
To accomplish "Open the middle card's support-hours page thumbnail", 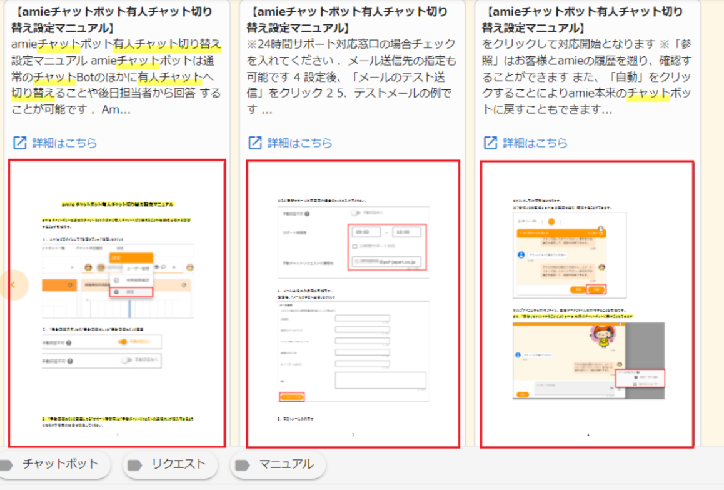I will coord(353,304).
